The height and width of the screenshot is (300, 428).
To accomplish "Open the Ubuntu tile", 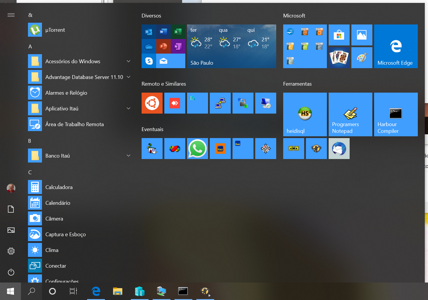I will point(152,103).
